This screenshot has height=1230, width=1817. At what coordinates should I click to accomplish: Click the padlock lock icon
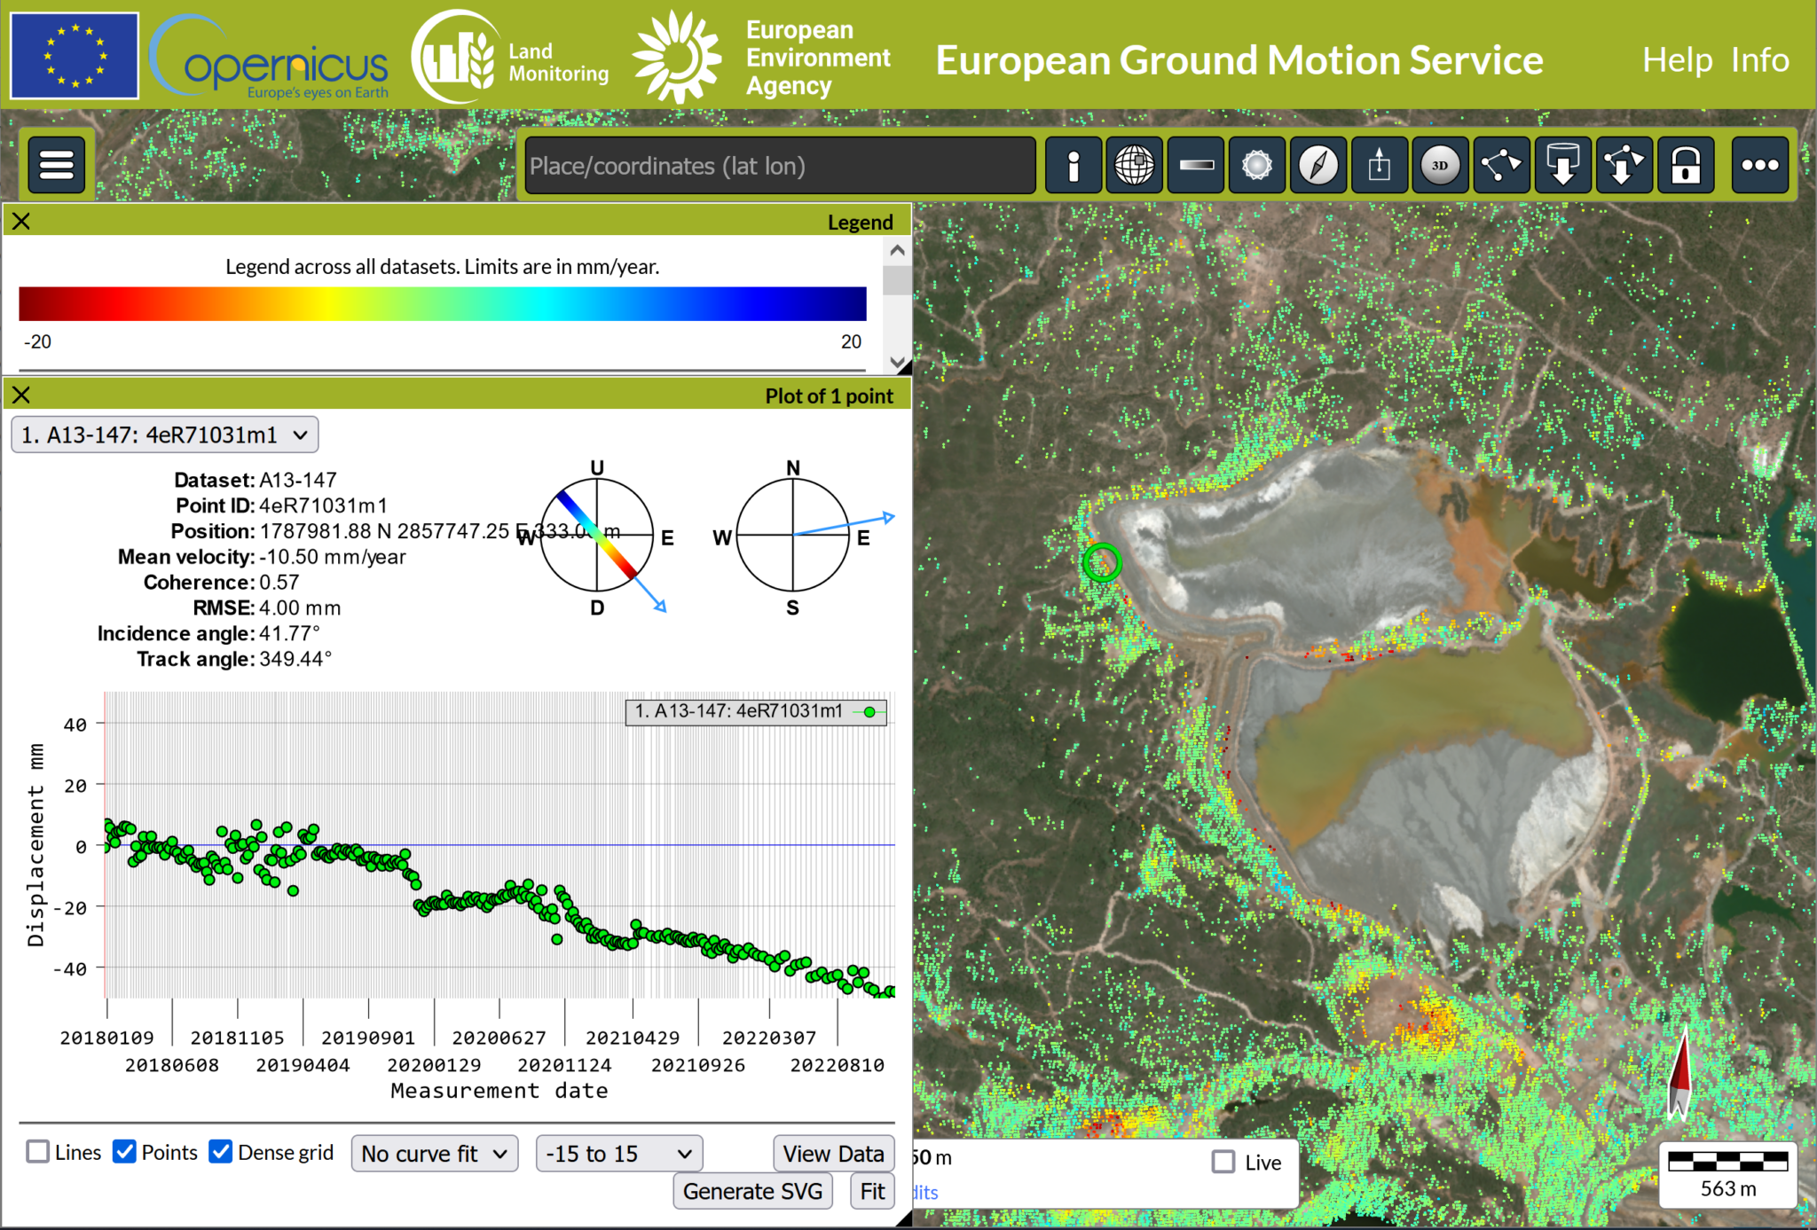[1685, 165]
